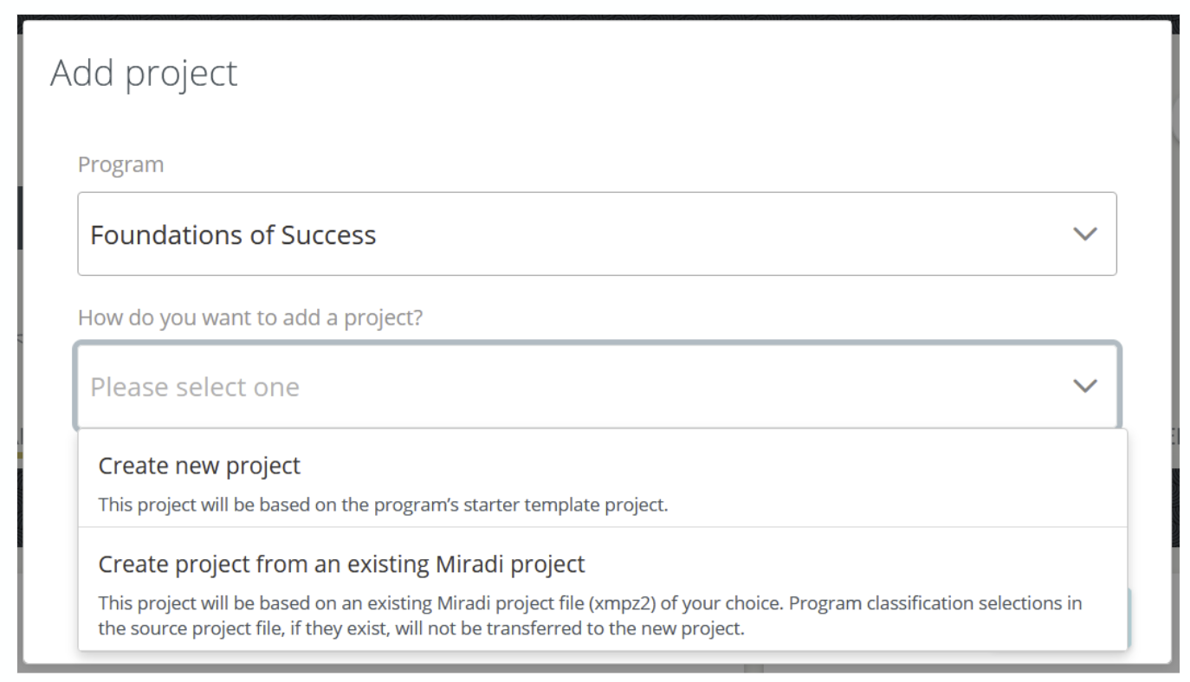Click the "Please select one" placeholder text
The image size is (1190, 682).
(195, 387)
